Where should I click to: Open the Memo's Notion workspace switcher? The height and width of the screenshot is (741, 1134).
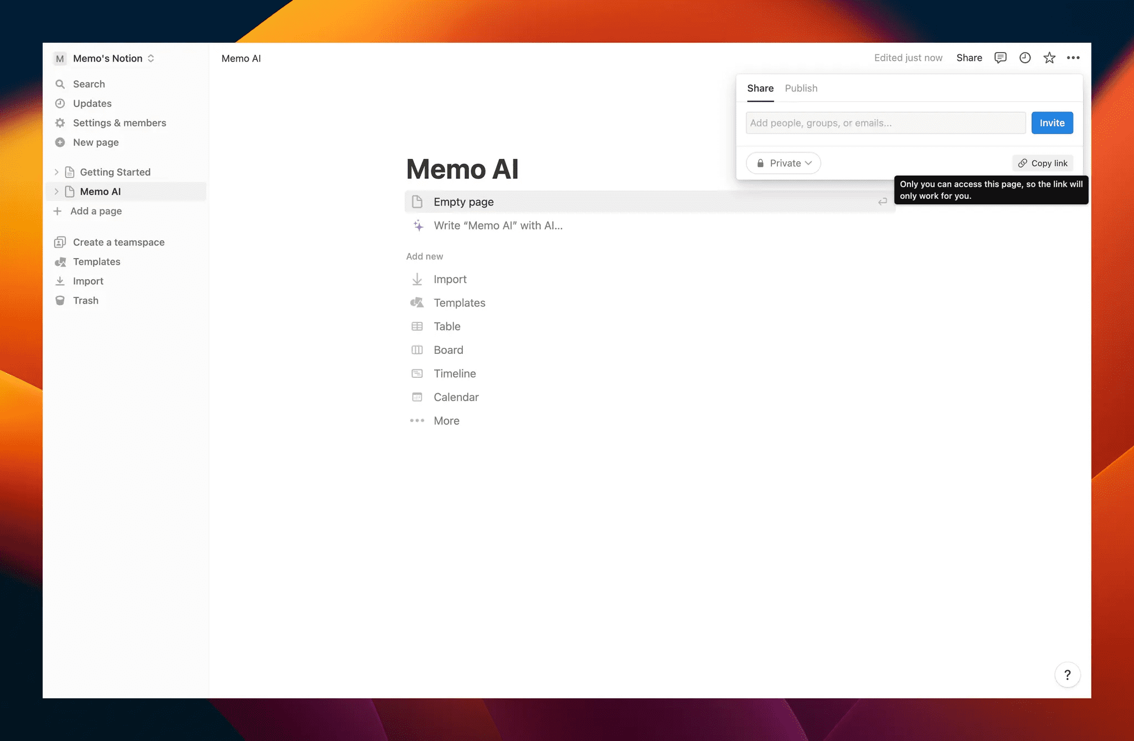pos(104,58)
